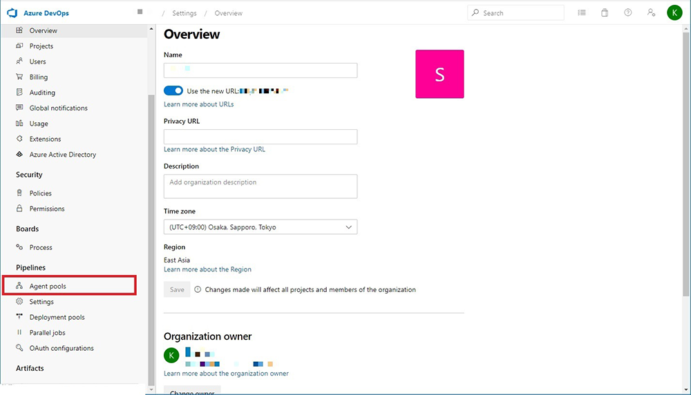Click the Settings breadcrumb link
This screenshot has height=395, width=691.
[184, 13]
